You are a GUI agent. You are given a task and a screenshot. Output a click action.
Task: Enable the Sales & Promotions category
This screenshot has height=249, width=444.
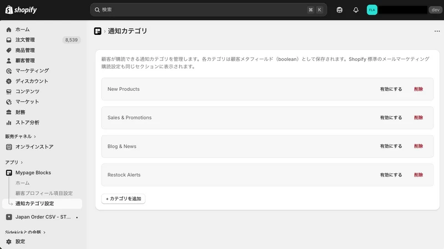[x=391, y=117]
